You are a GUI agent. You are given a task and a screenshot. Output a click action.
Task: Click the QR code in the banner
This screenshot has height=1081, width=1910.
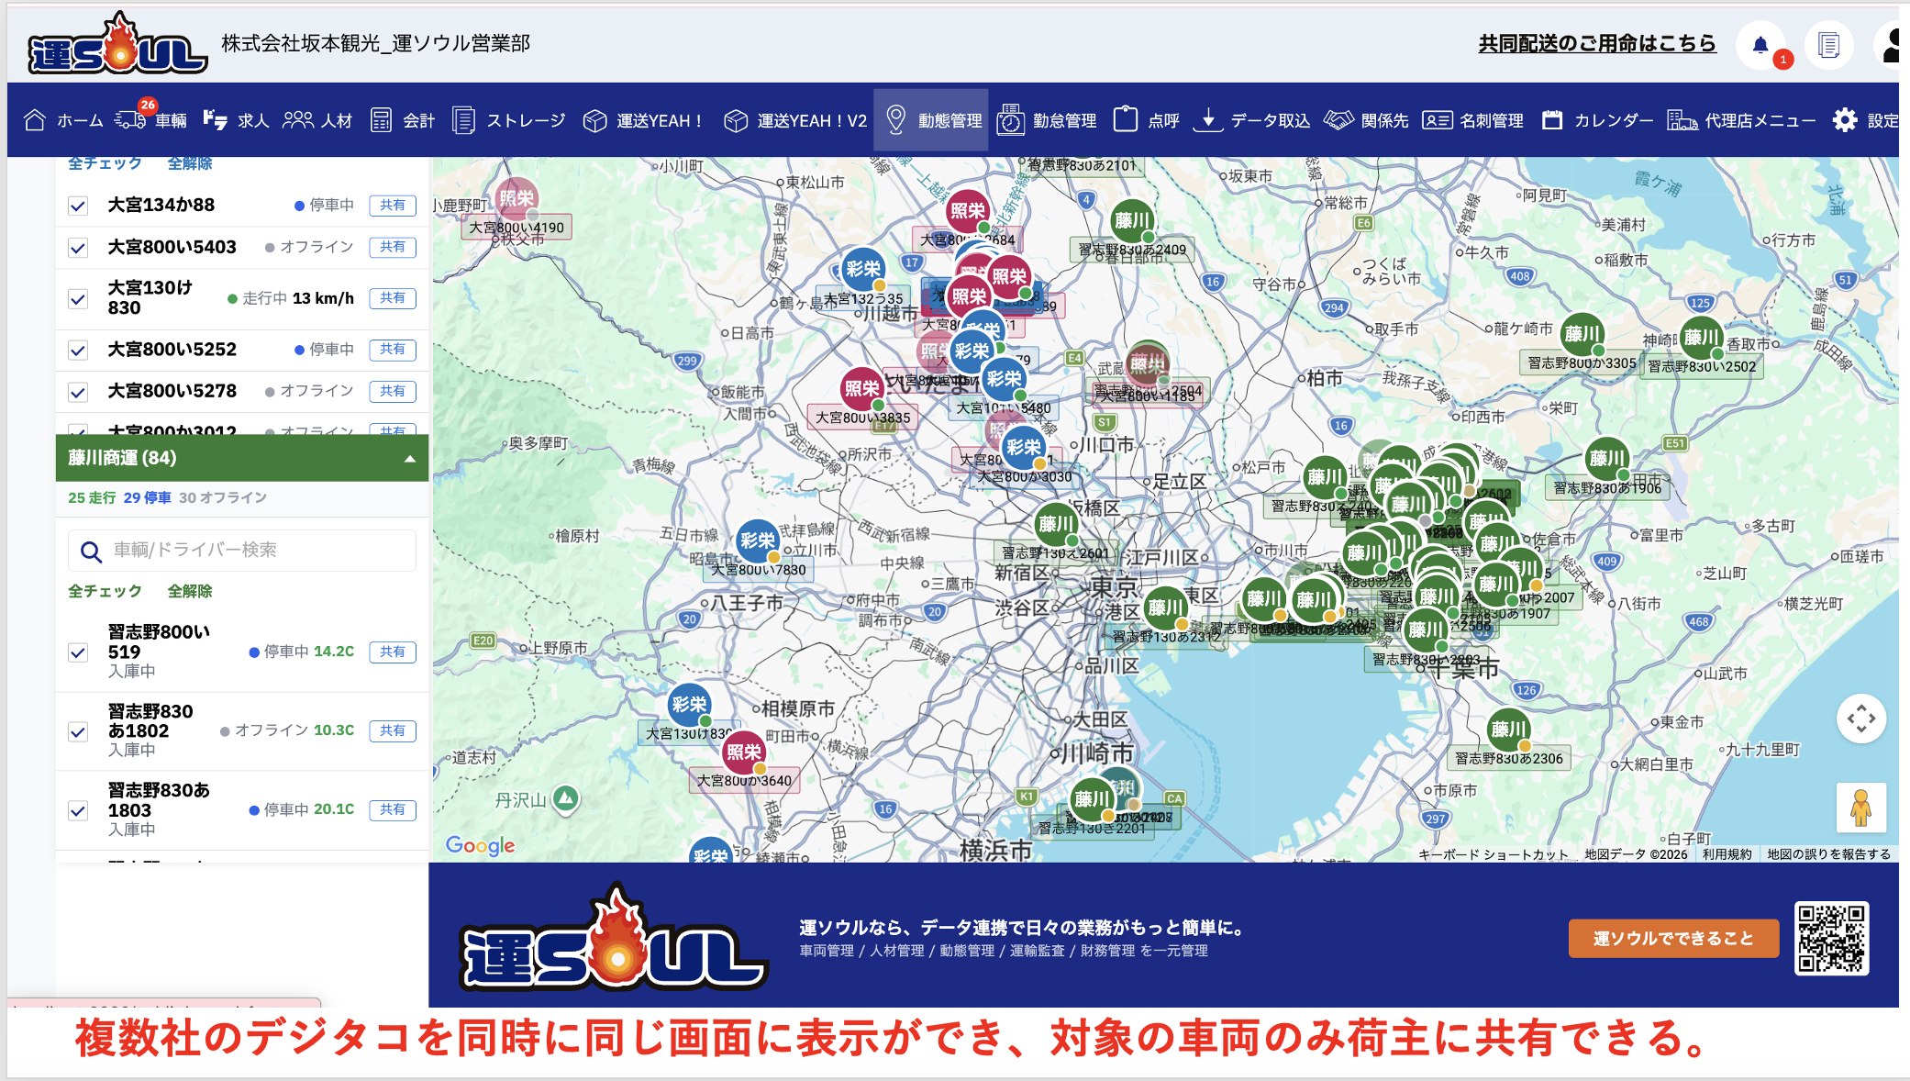point(1831,938)
